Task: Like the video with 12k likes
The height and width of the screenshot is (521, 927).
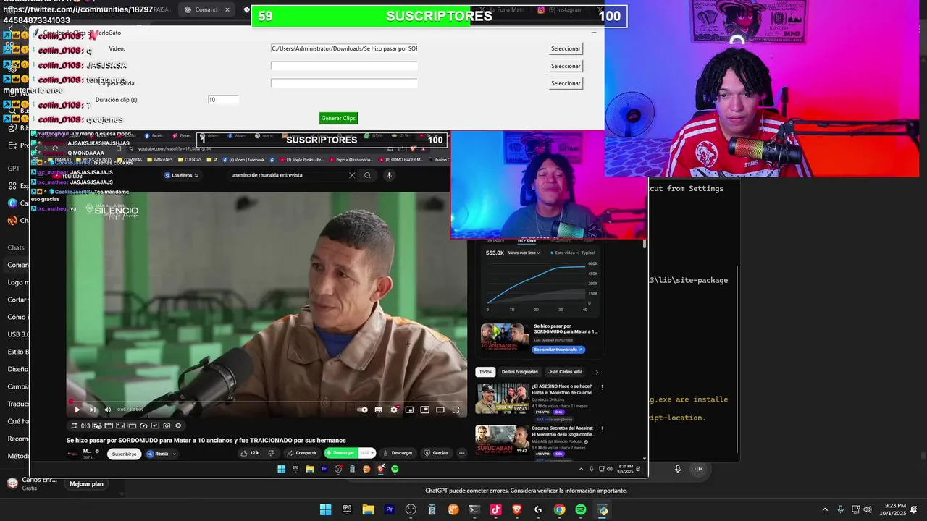Action: [250, 453]
